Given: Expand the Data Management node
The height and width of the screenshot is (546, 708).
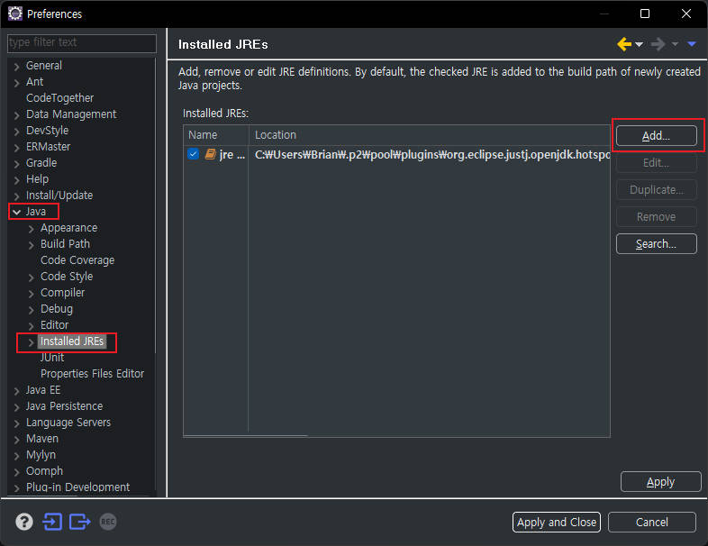Looking at the screenshot, I should click(x=17, y=115).
